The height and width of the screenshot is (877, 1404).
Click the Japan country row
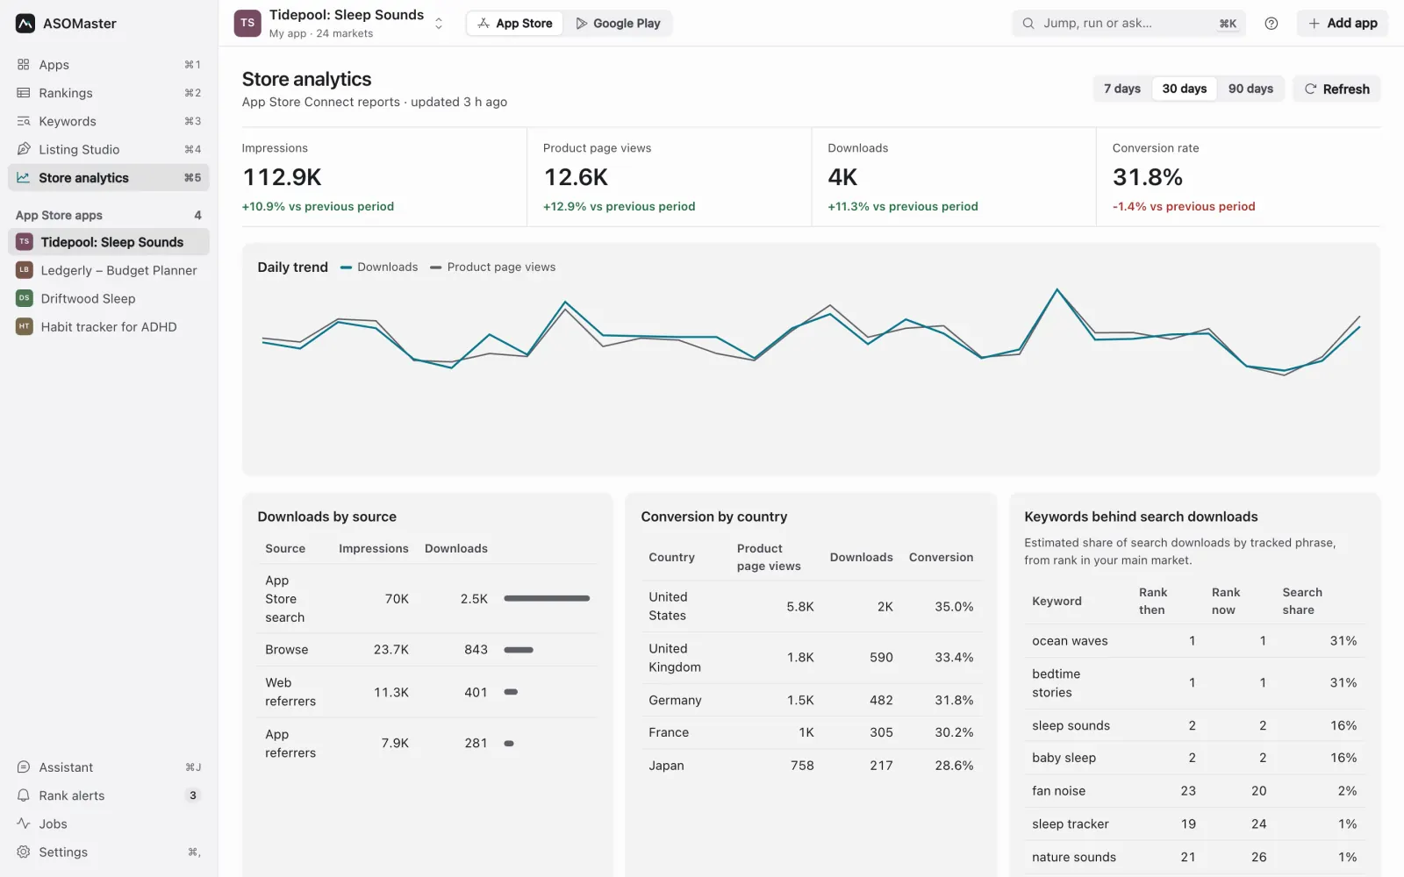click(x=811, y=766)
